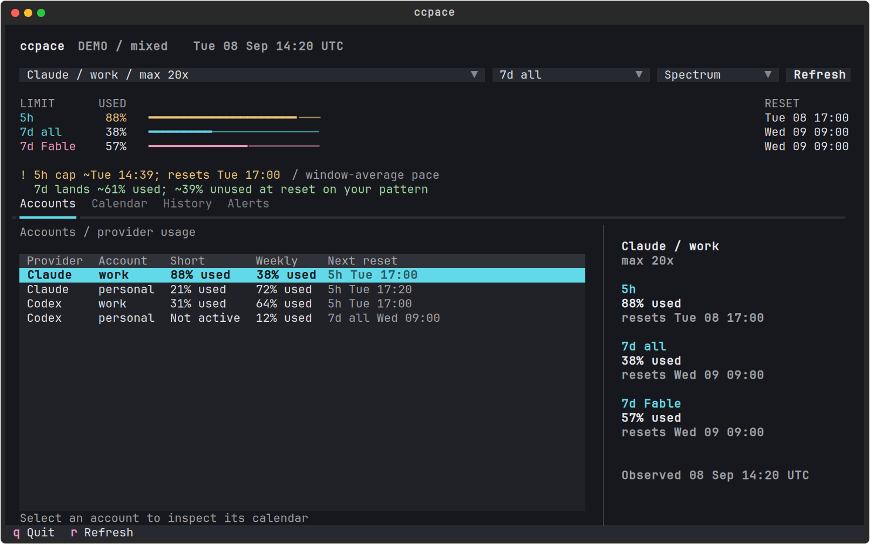
Task: Open the Claude / work account dropdown arrow
Action: tap(474, 74)
